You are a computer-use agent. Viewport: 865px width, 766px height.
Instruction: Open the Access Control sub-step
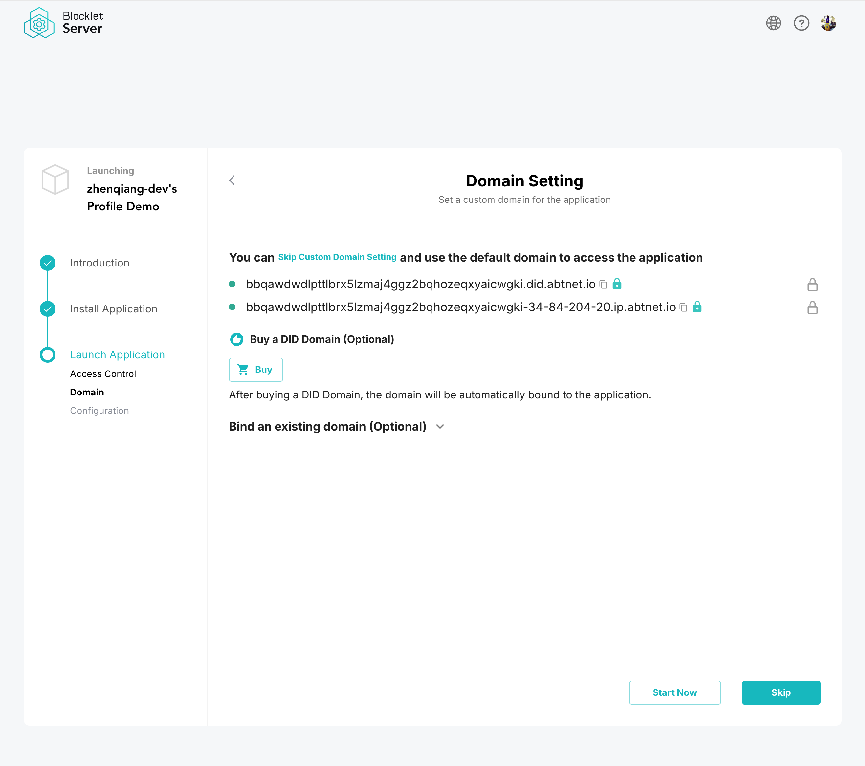coord(103,374)
